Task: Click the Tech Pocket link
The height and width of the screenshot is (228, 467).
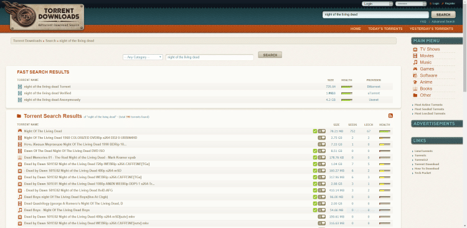Action: [x=423, y=173]
